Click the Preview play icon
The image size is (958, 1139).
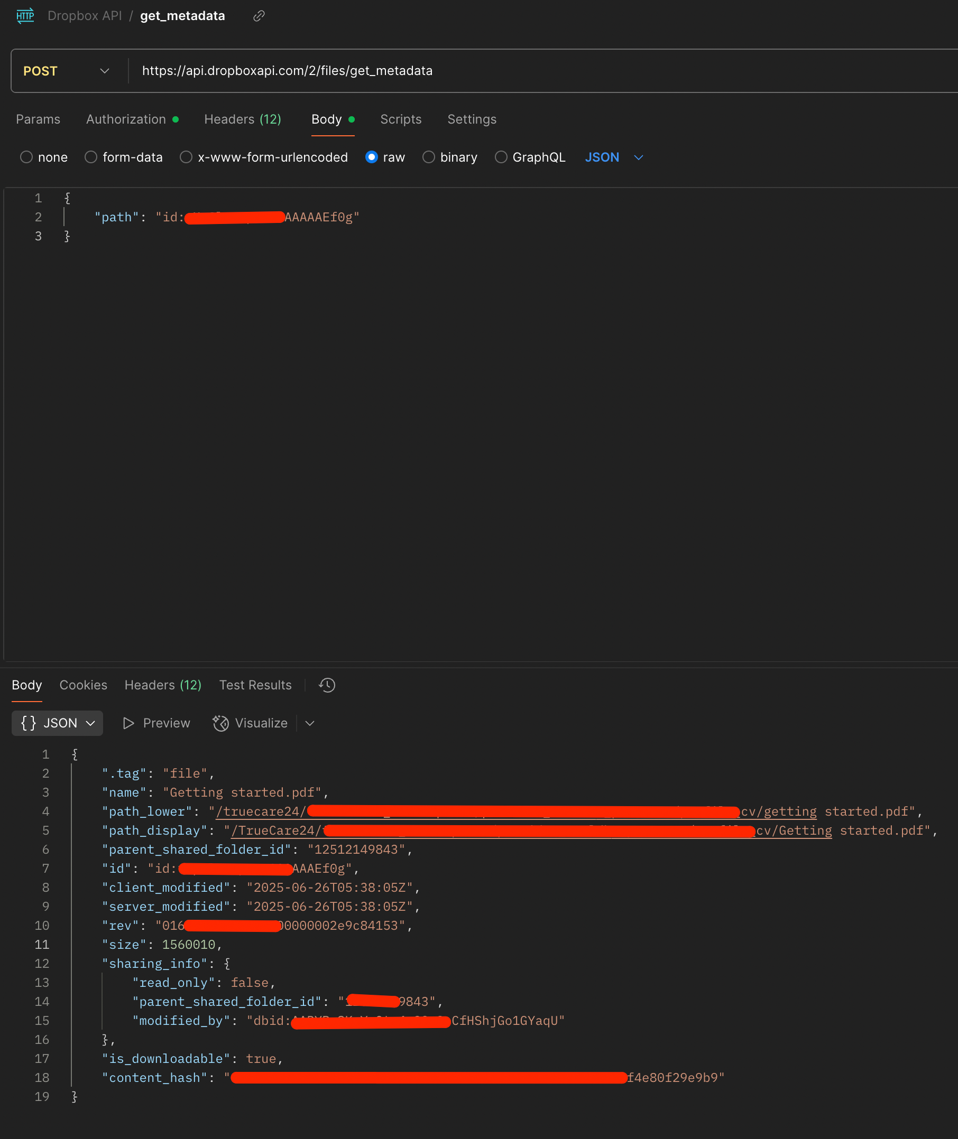tap(128, 723)
